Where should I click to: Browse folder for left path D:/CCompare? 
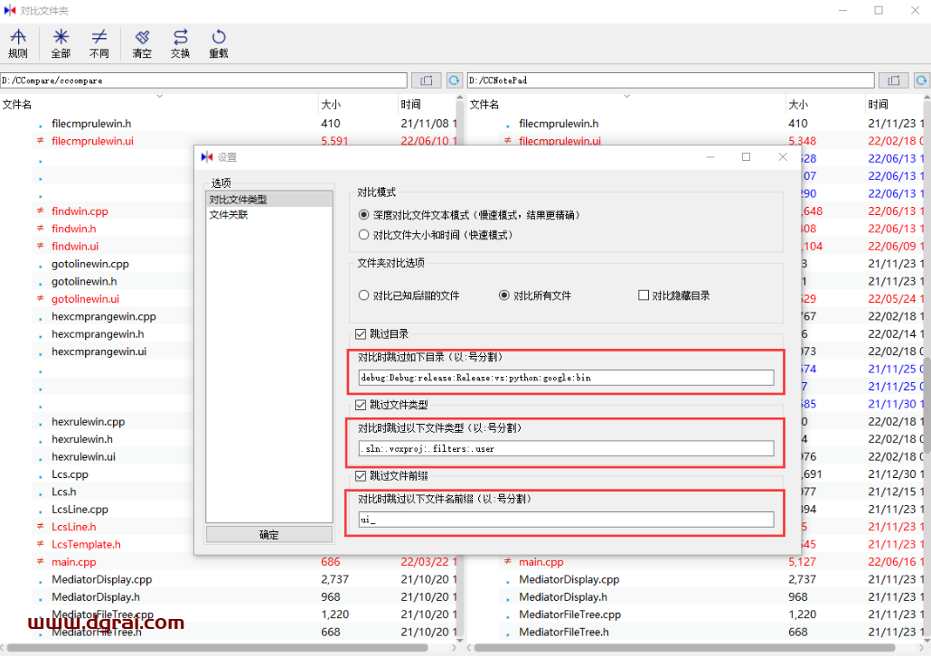(x=427, y=80)
